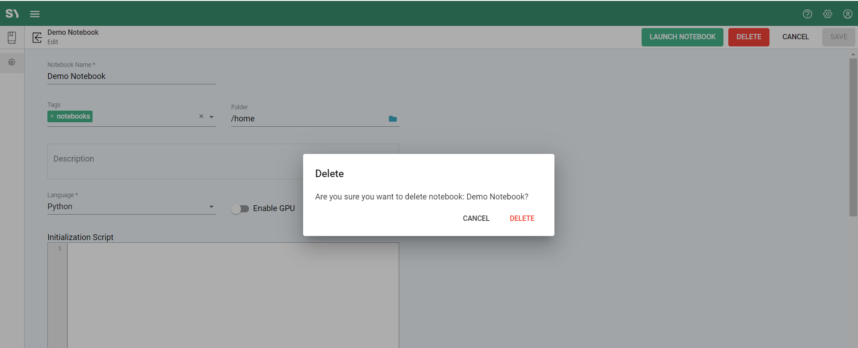Clear all tags with the X
858x348 pixels.
pyautogui.click(x=201, y=116)
